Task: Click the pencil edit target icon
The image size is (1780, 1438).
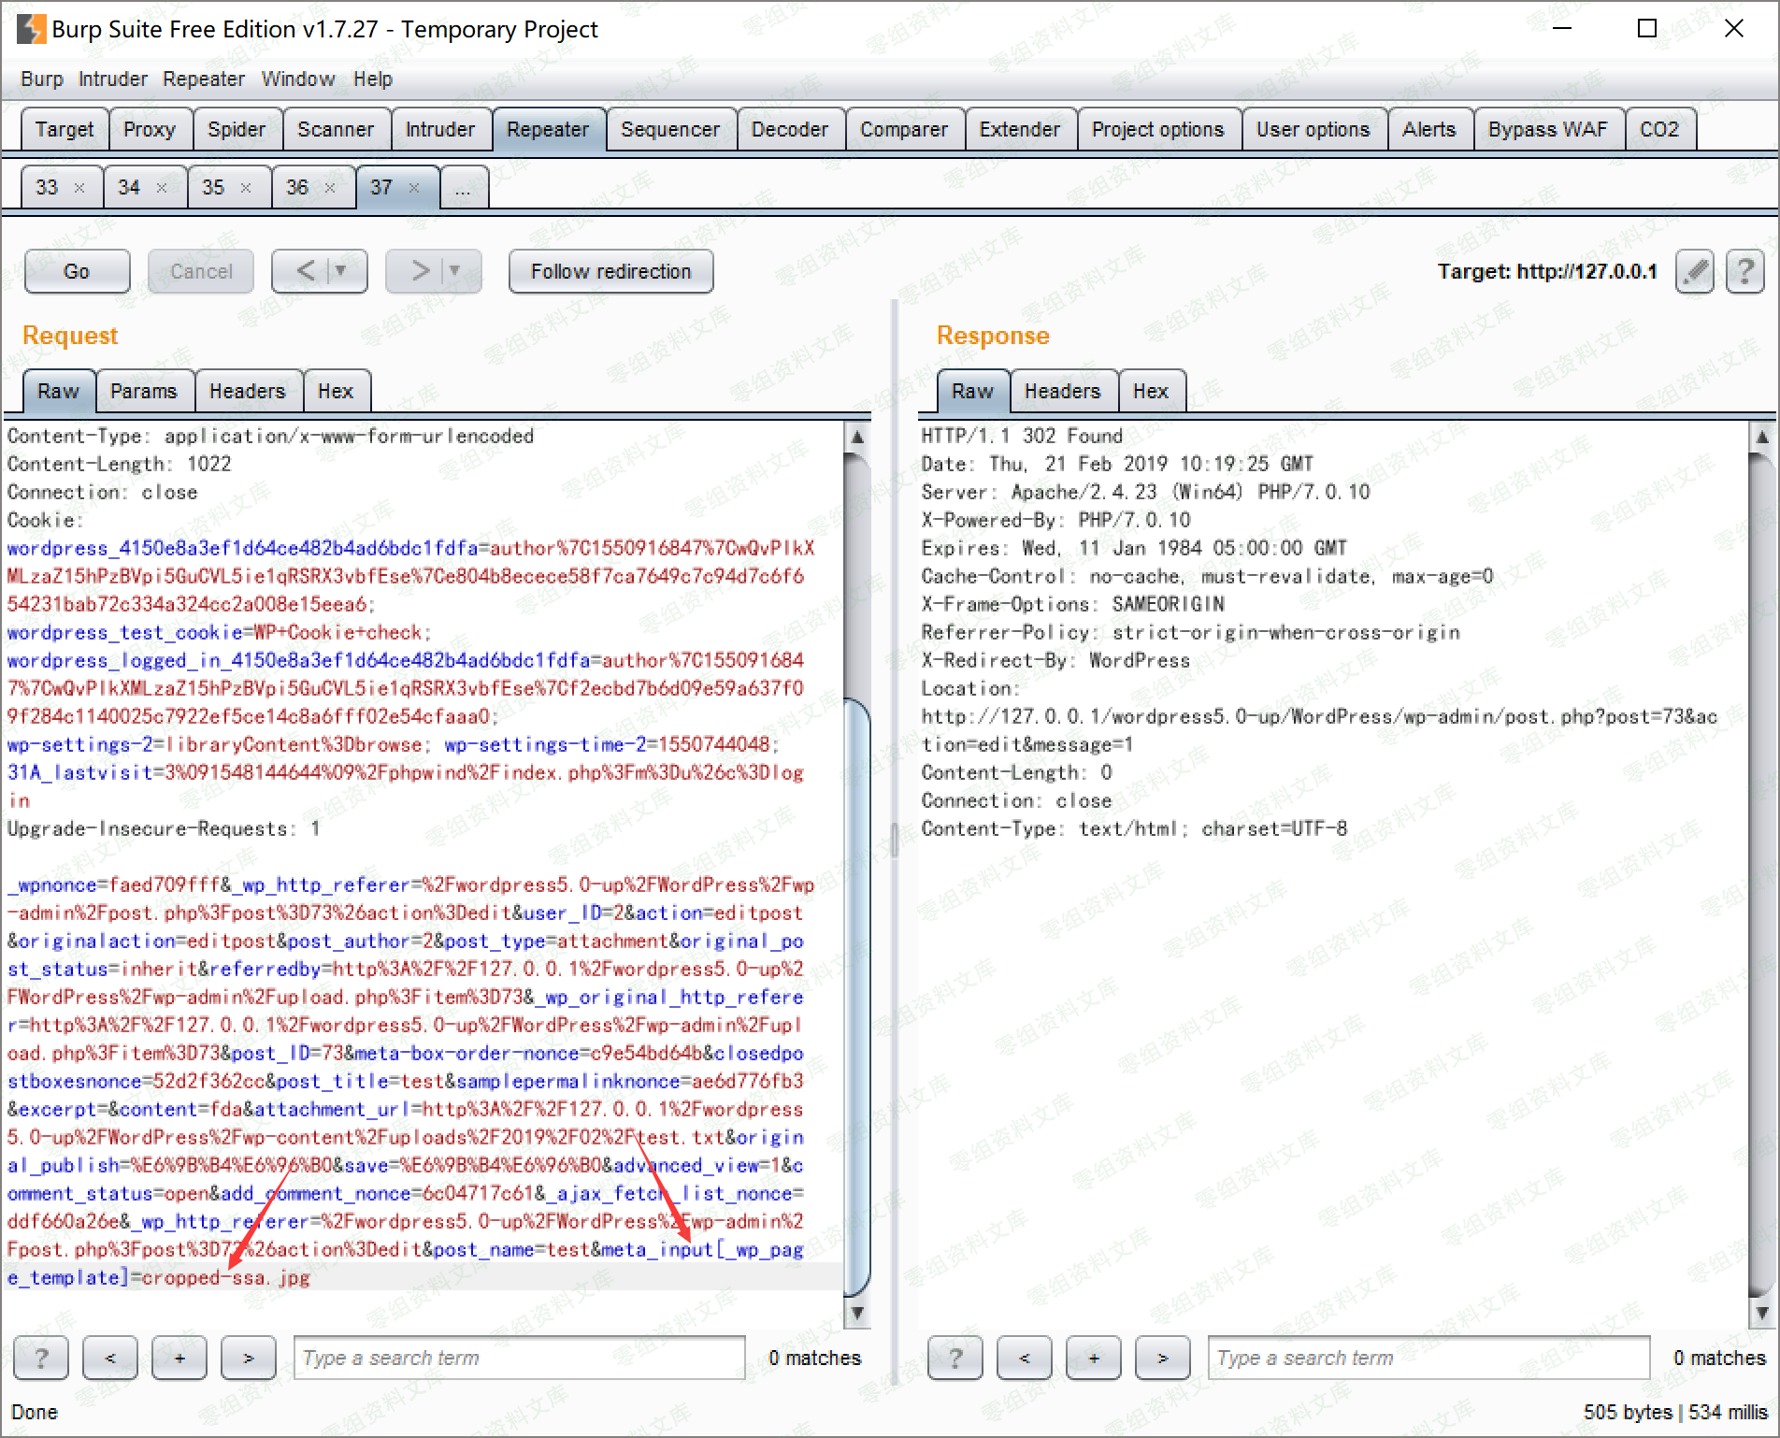Action: (1695, 272)
